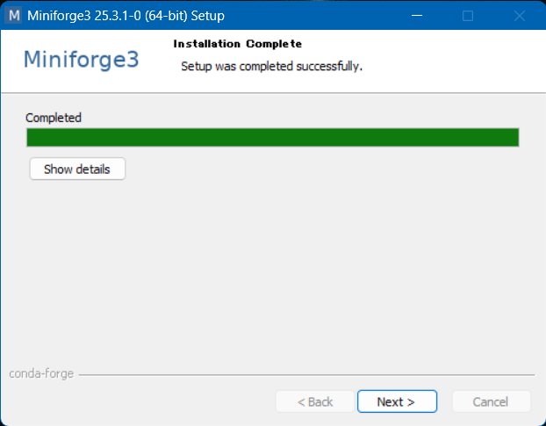Click the far right end of progress bar
546x426 pixels.
tap(513, 137)
